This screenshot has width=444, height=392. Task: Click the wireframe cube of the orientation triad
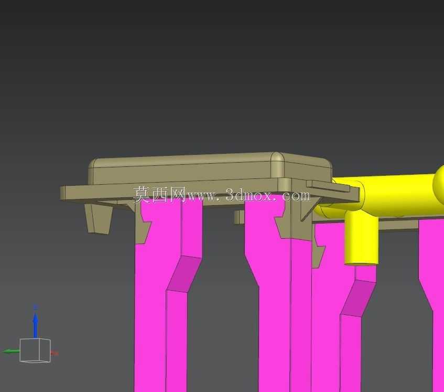35,350
